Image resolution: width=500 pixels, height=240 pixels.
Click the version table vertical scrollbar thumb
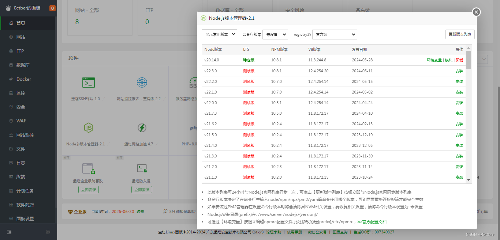point(469,60)
